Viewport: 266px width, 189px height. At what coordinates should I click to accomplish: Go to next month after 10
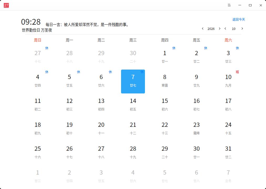[x=242, y=29]
